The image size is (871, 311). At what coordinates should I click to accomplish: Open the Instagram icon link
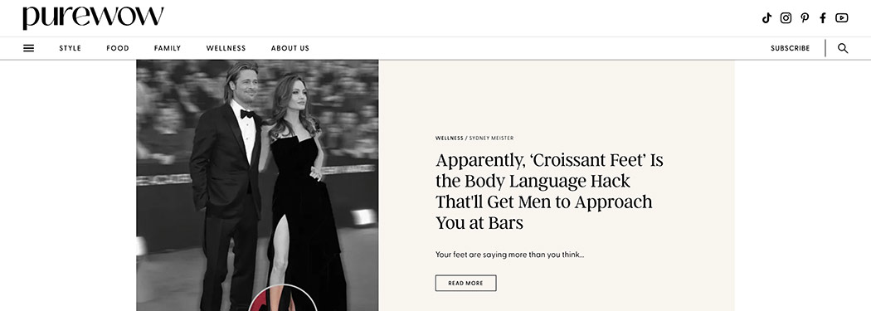[786, 17]
